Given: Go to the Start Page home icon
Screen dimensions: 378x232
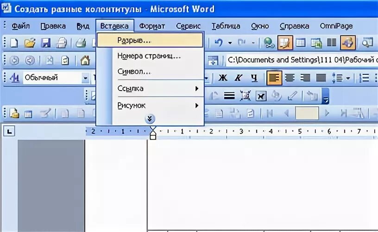Looking at the screenshot, I should pyautogui.click(x=85, y=60).
